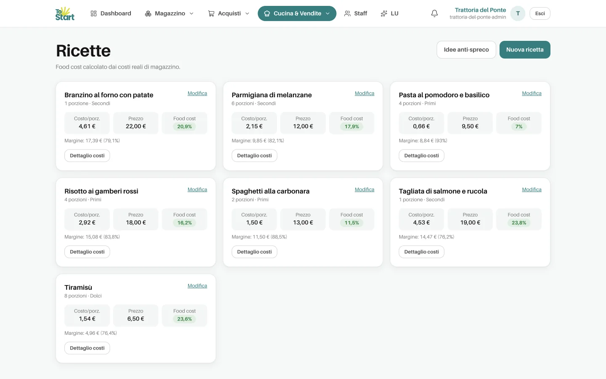Edit Tagliata di salmone e rucola

532,189
